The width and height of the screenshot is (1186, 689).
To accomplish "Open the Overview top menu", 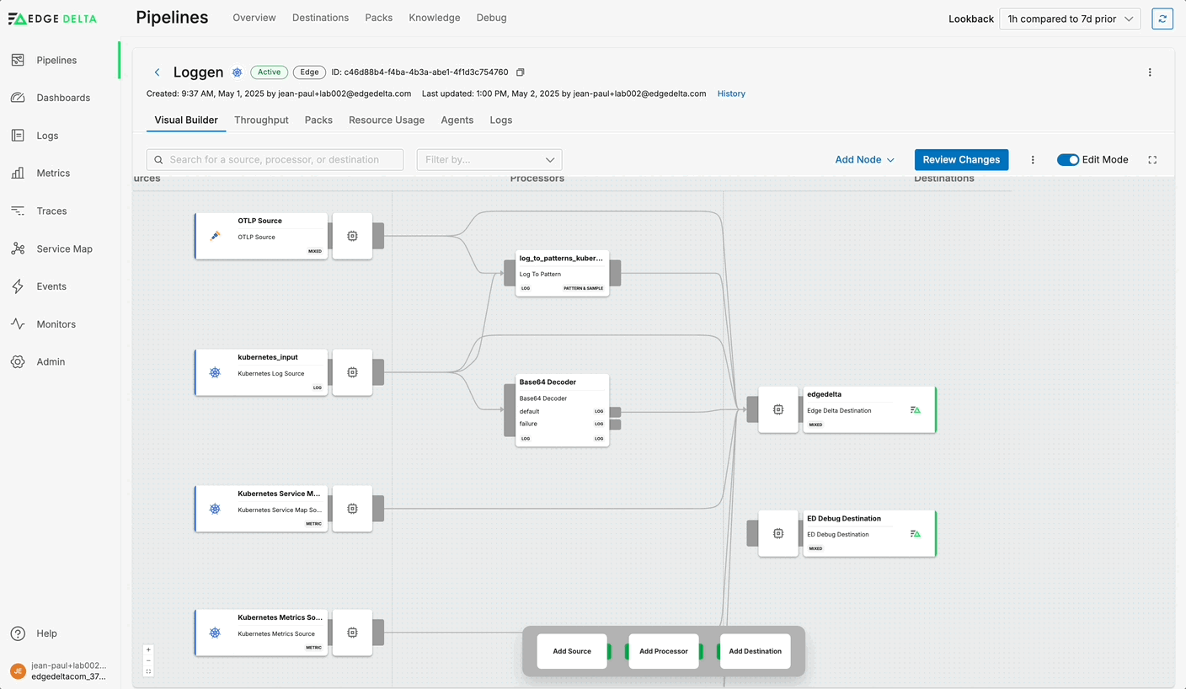I will [x=254, y=18].
